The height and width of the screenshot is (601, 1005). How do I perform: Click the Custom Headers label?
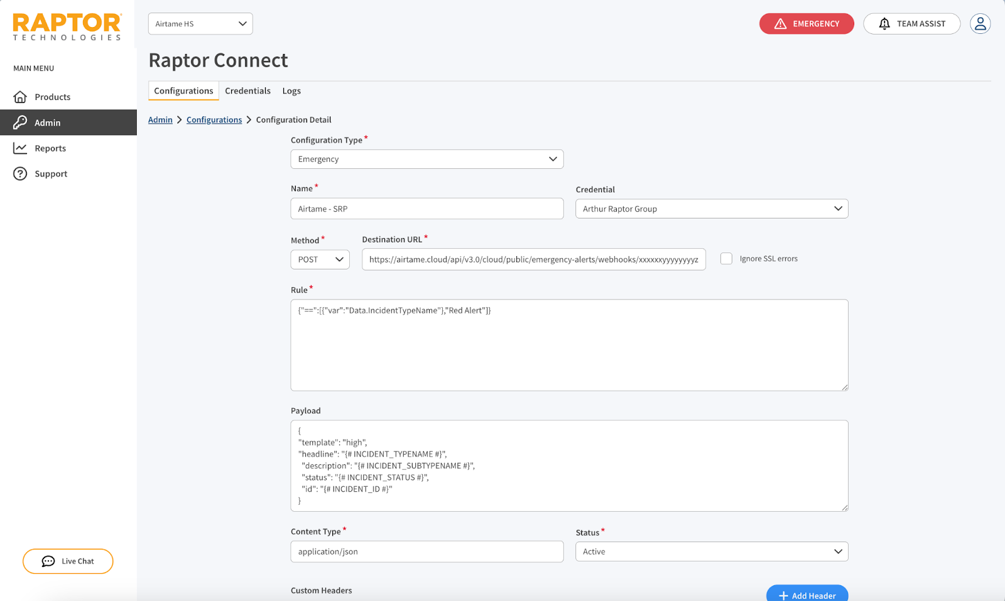point(321,590)
